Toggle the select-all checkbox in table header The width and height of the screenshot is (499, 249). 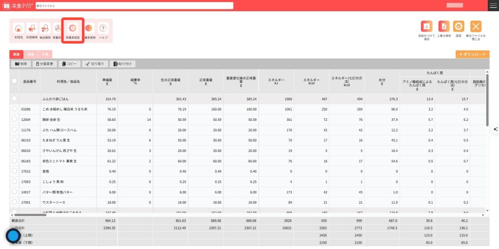(x=15, y=81)
